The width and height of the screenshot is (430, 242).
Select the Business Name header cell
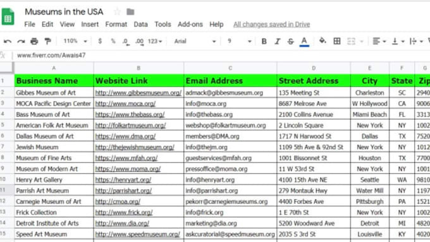tap(54, 81)
